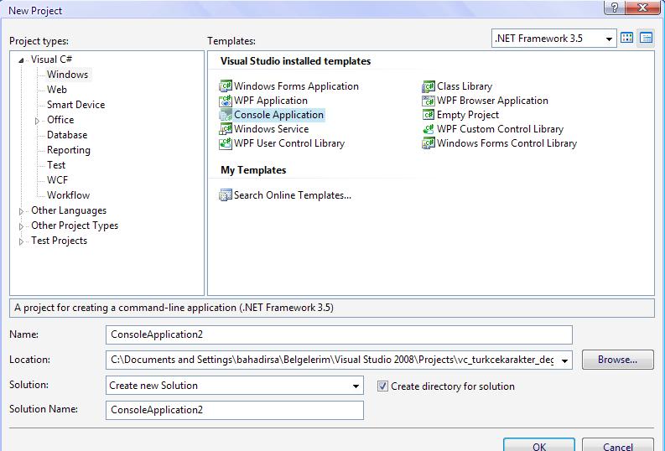The height and width of the screenshot is (451, 665).
Task: Select the Windows Forms Control Library icon
Action: 429,143
